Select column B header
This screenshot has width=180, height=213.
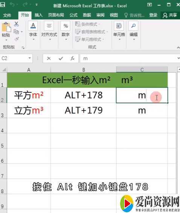pyautogui.click(x=84, y=70)
